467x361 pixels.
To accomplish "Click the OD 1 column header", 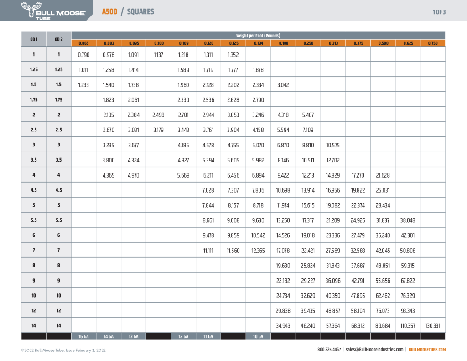I will (x=34, y=39).
